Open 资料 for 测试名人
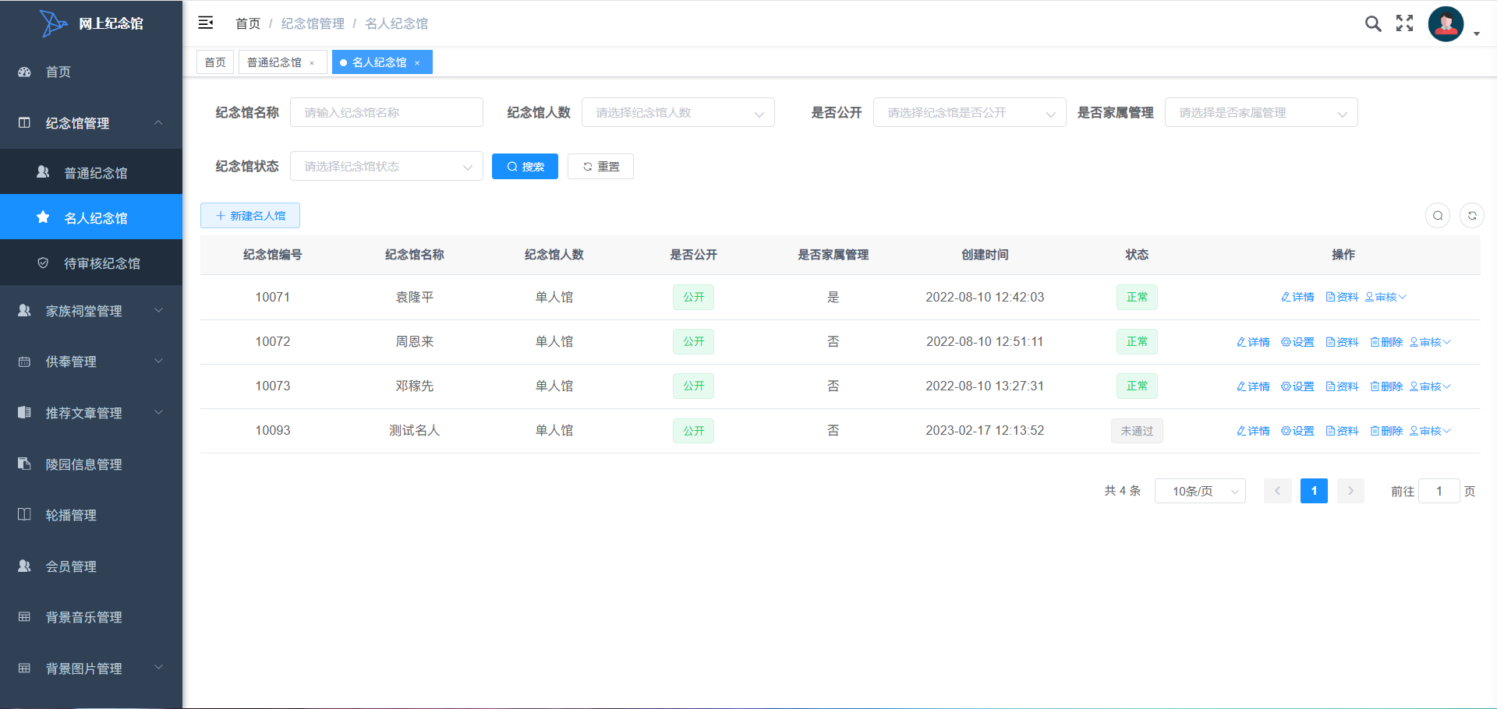Viewport: 1497px width, 709px height. (1342, 431)
